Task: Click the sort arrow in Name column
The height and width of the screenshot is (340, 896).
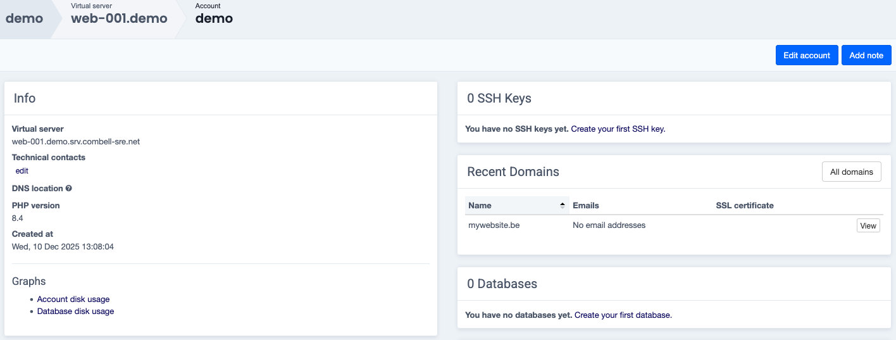Action: (x=562, y=206)
